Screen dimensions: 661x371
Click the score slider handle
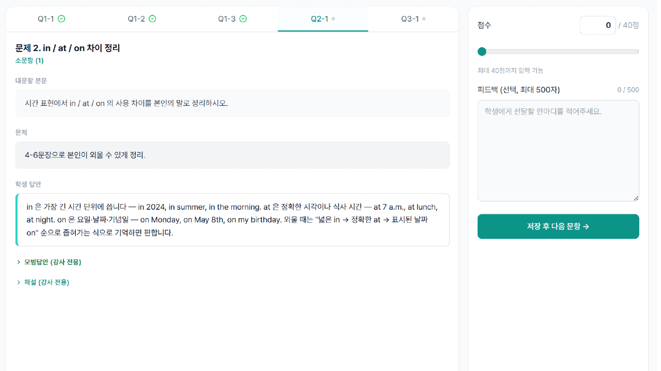[482, 52]
